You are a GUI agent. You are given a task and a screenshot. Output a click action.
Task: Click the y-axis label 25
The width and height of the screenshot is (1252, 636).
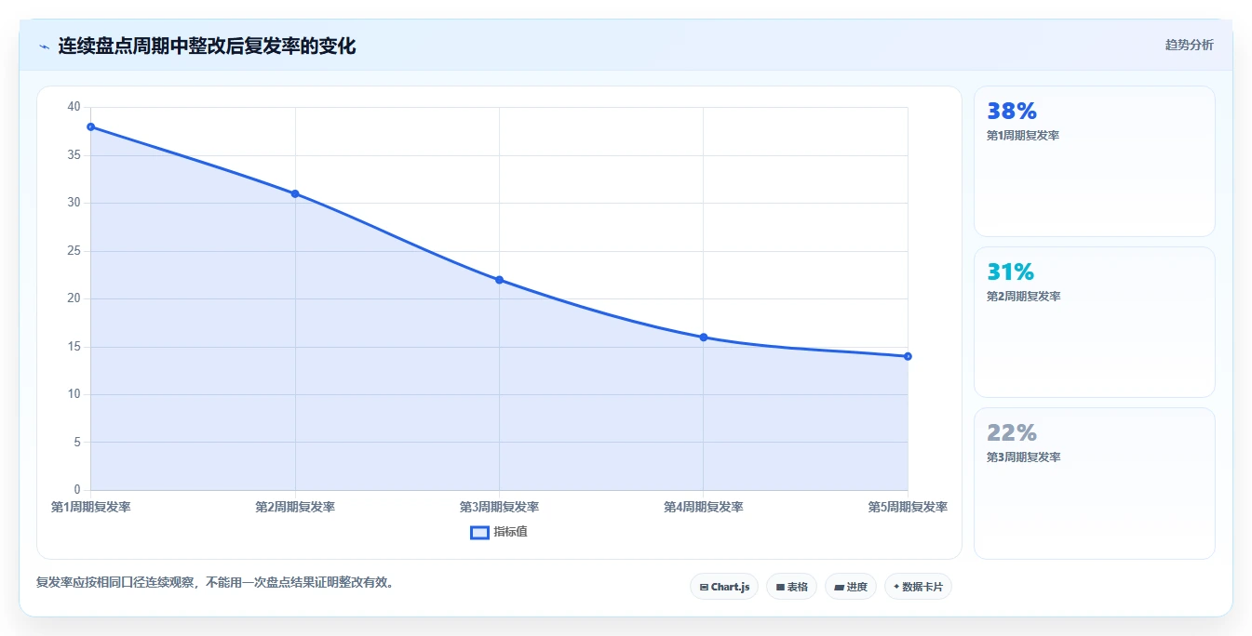74,251
